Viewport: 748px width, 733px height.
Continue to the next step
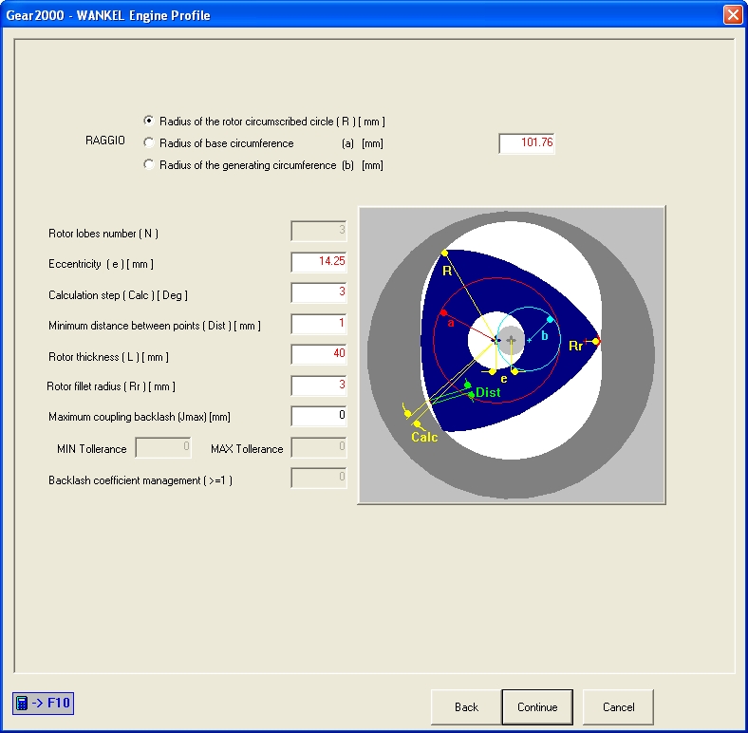537,706
